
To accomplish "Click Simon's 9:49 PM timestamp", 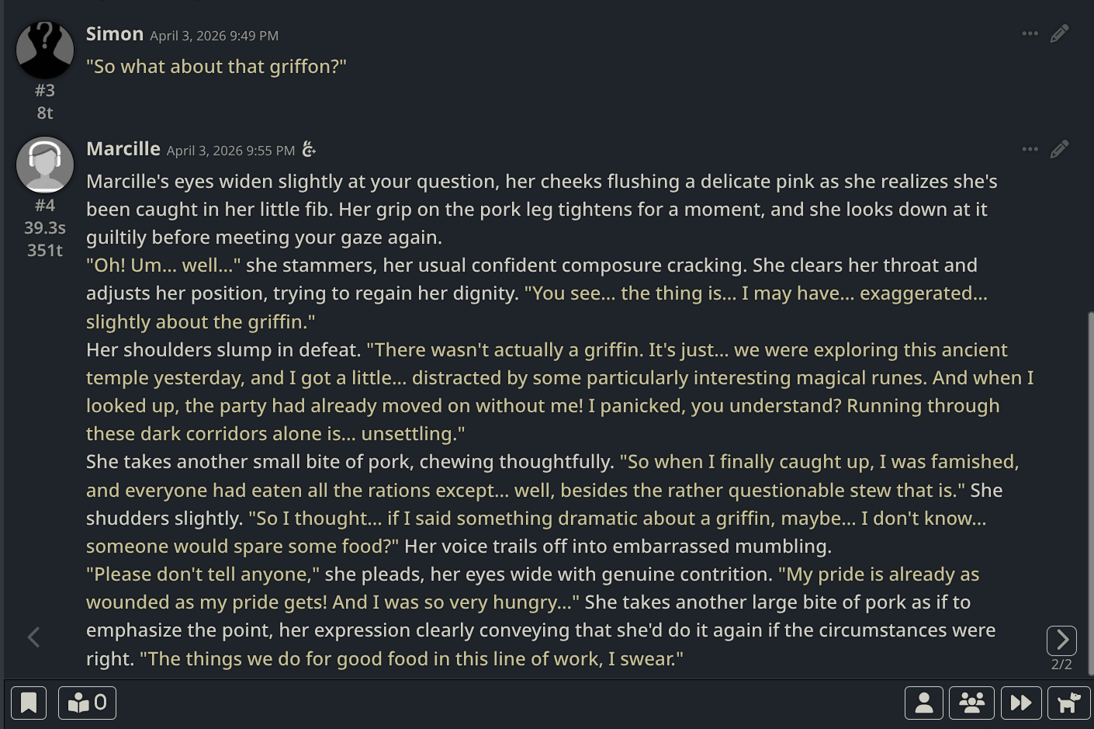I will point(214,36).
